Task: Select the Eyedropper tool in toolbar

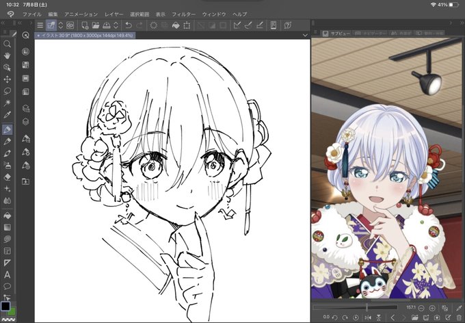Action: (7, 115)
